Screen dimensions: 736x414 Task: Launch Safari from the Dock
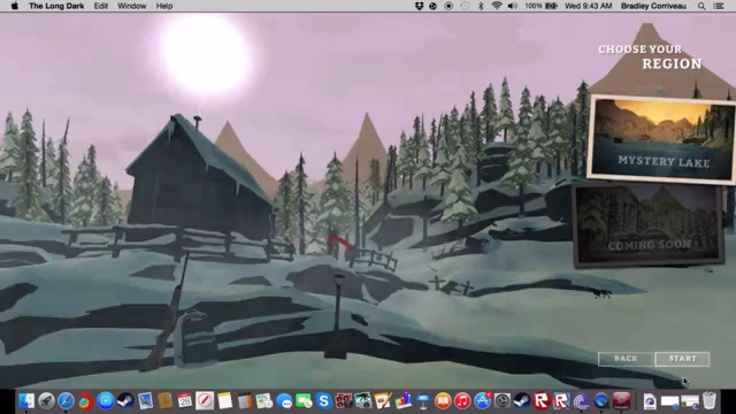66,400
